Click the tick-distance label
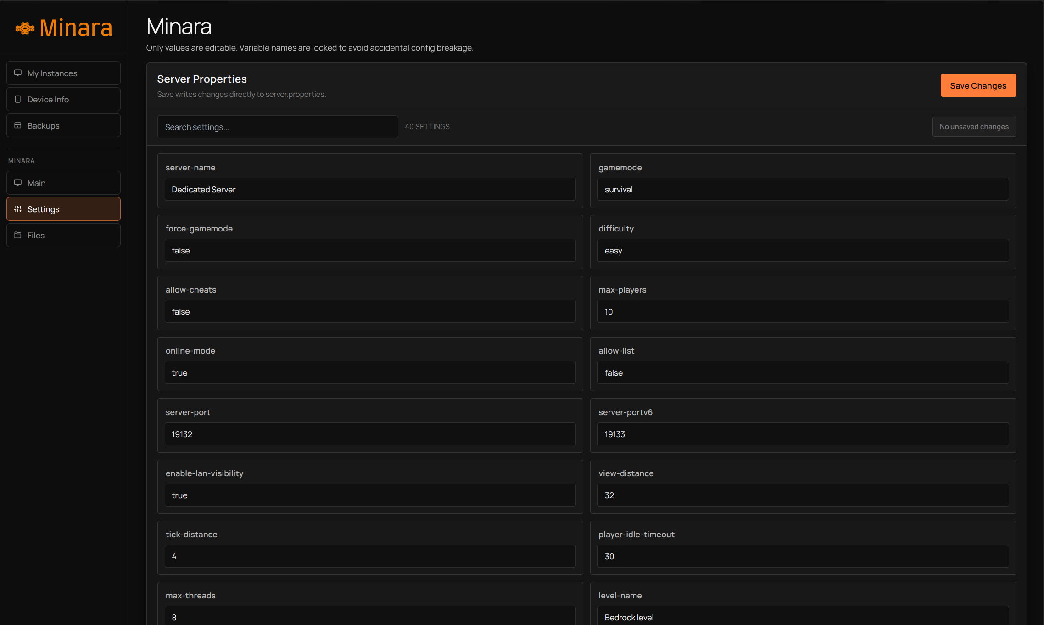The height and width of the screenshot is (625, 1044). click(191, 535)
